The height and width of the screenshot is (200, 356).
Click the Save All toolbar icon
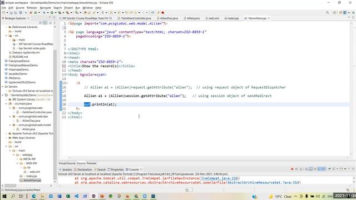click(x=15, y=13)
